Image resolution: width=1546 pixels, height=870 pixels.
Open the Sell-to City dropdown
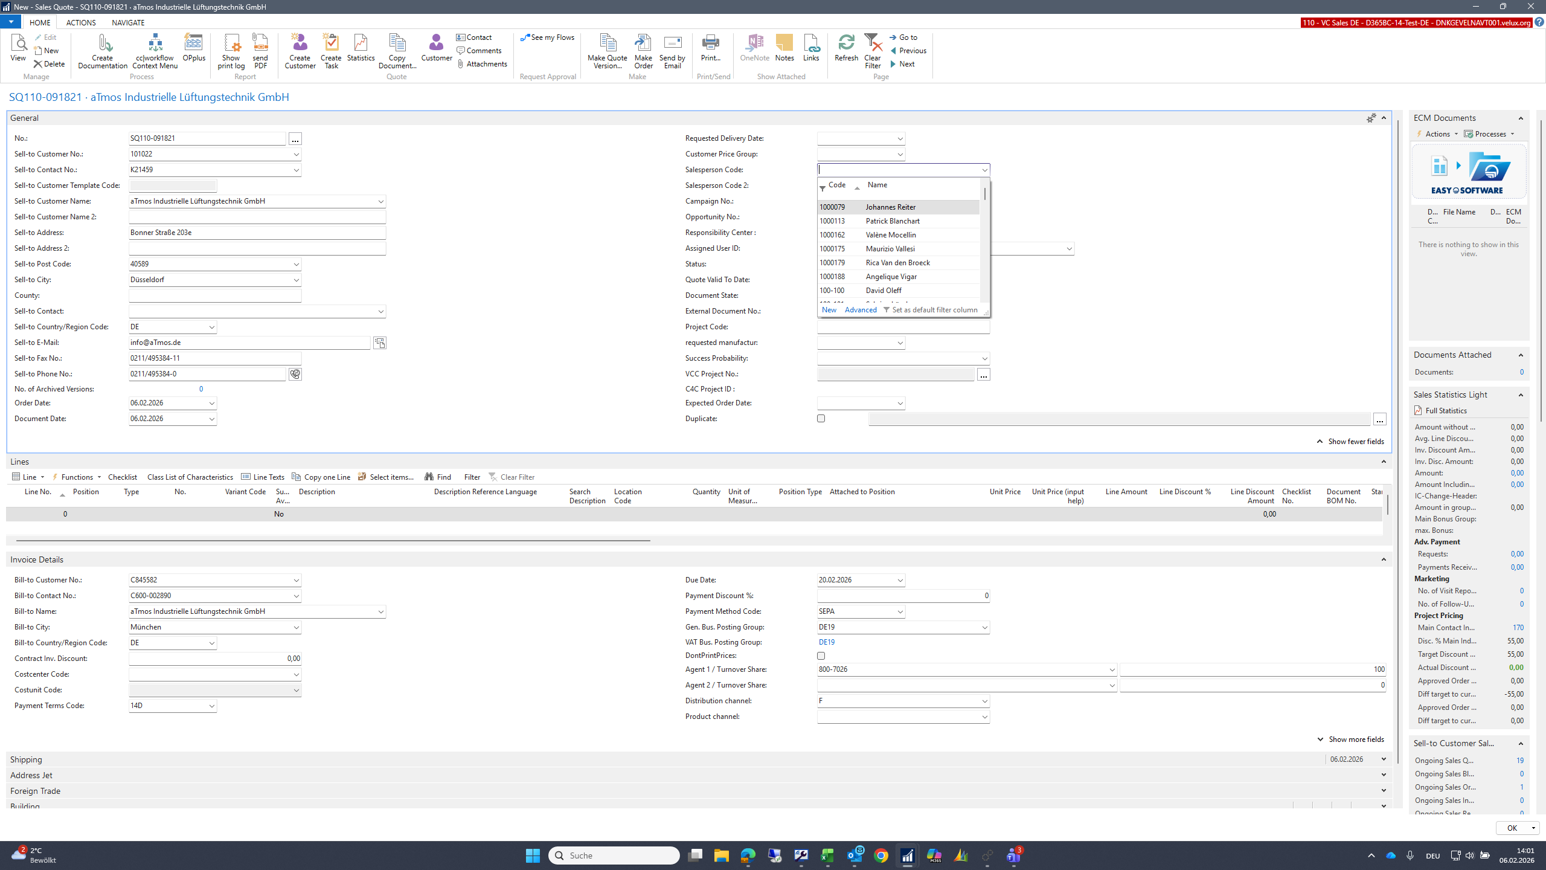tap(296, 280)
